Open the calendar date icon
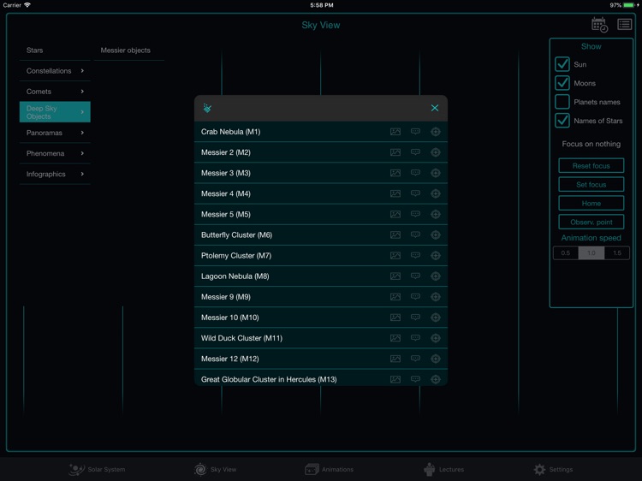642x481 pixels. [599, 25]
